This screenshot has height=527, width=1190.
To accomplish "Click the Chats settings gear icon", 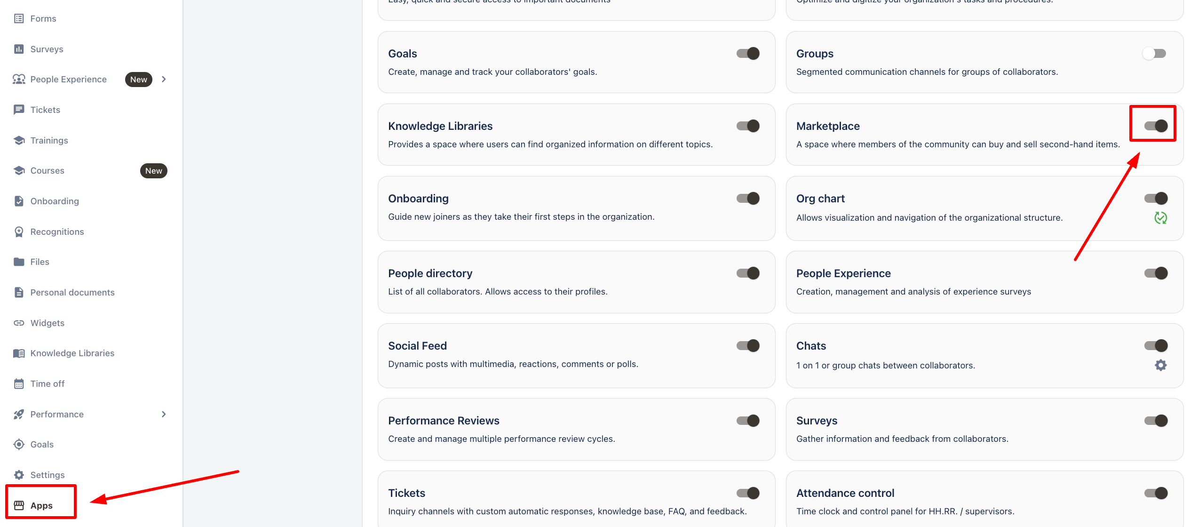I will click(1160, 365).
